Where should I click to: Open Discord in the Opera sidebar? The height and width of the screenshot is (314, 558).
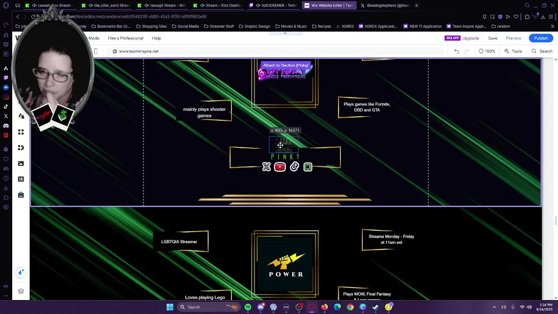6,126
